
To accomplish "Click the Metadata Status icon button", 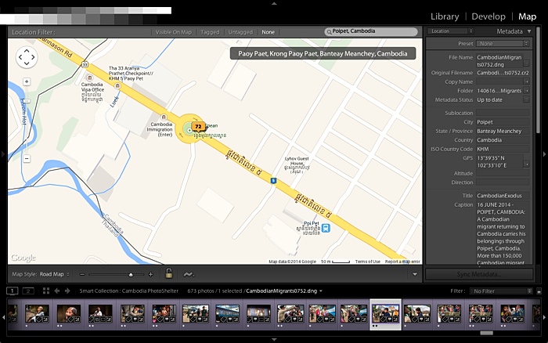I will point(526,99).
